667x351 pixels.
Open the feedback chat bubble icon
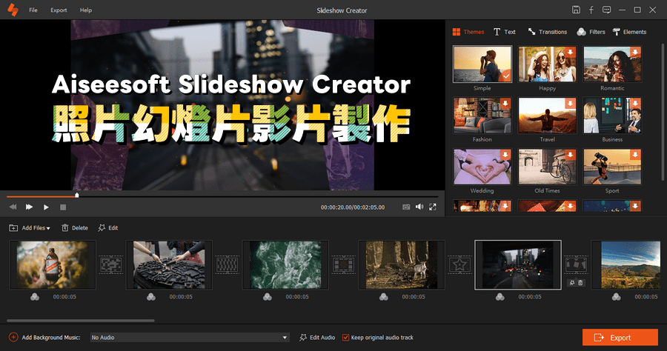(x=606, y=10)
